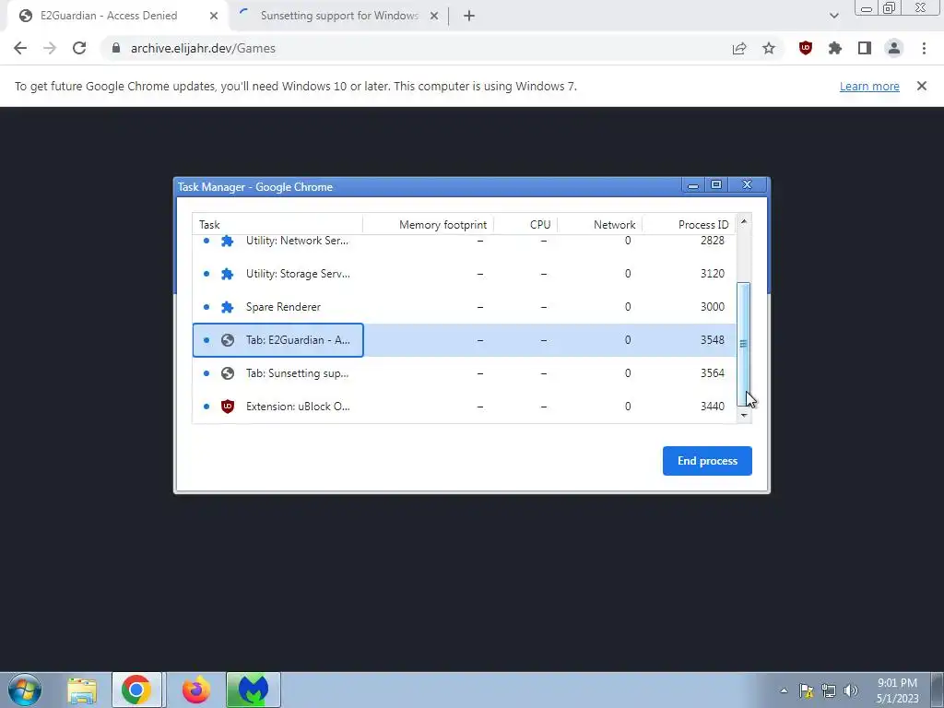Open the Action Center flag icon

coord(806,690)
